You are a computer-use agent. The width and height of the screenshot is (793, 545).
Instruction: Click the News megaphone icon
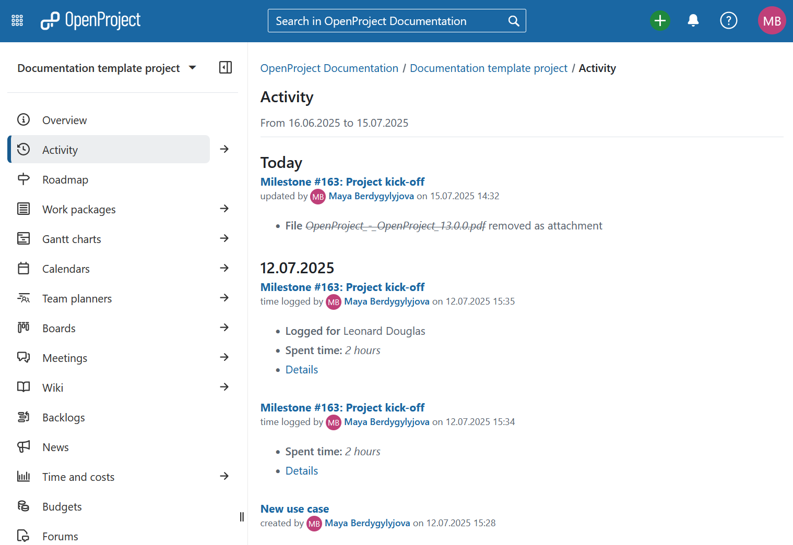click(23, 447)
